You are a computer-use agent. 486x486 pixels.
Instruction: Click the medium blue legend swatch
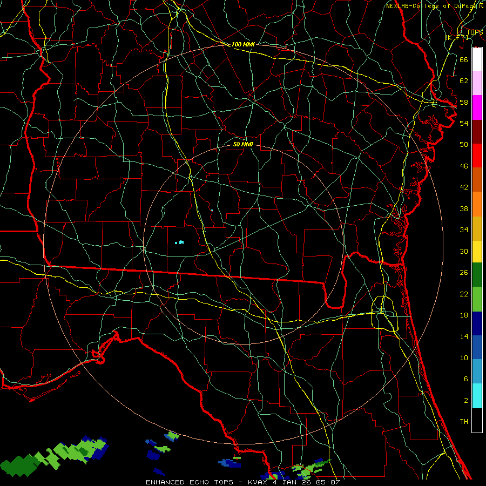(477, 347)
